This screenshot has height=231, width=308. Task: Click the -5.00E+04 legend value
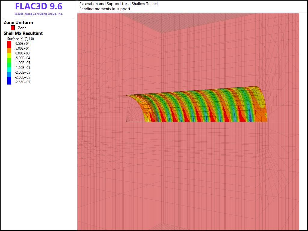coord(23,58)
